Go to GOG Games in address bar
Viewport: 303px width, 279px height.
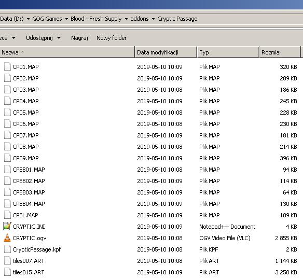(47, 19)
